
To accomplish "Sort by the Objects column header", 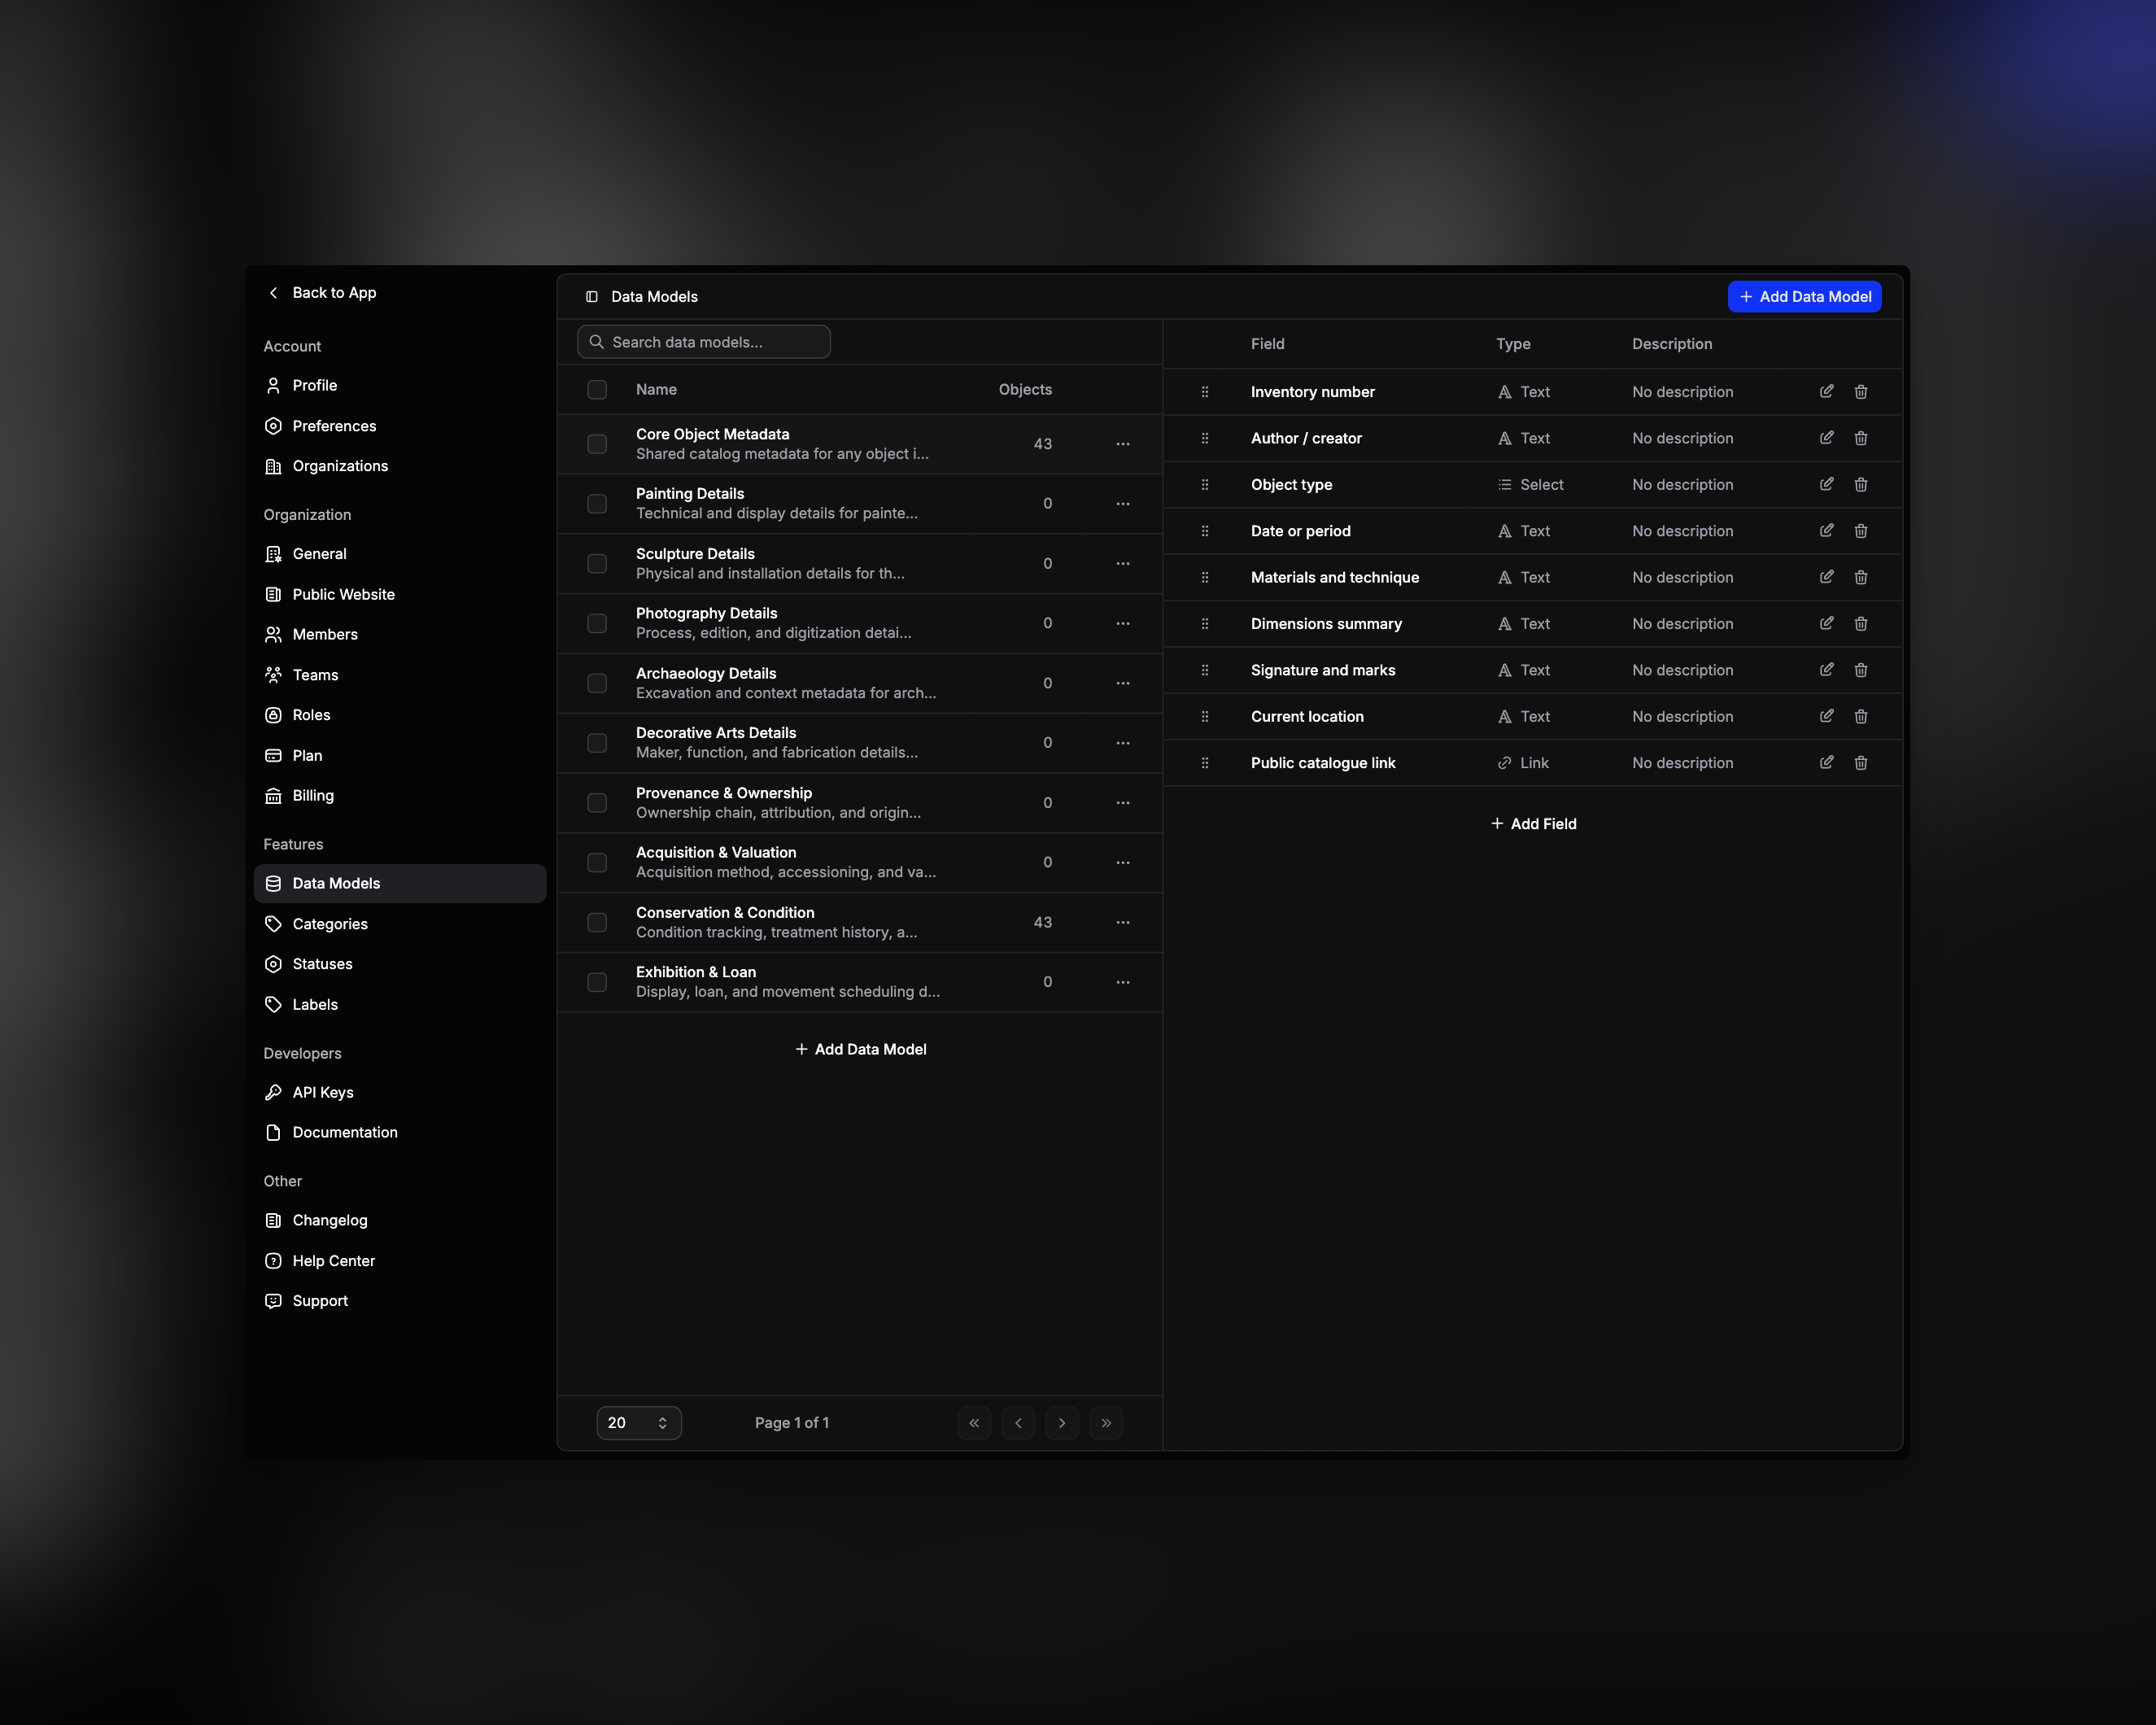I will pos(1024,389).
